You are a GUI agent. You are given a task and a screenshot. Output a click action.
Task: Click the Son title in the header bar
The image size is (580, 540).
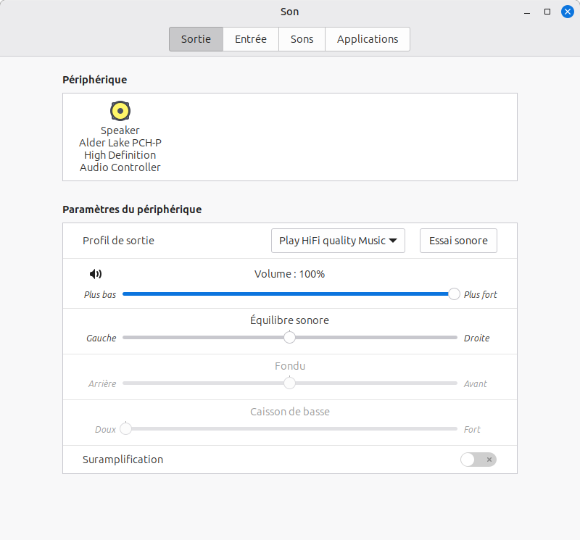pyautogui.click(x=289, y=12)
